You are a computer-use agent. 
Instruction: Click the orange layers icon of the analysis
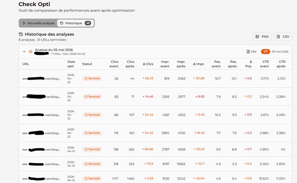pos(31,51)
